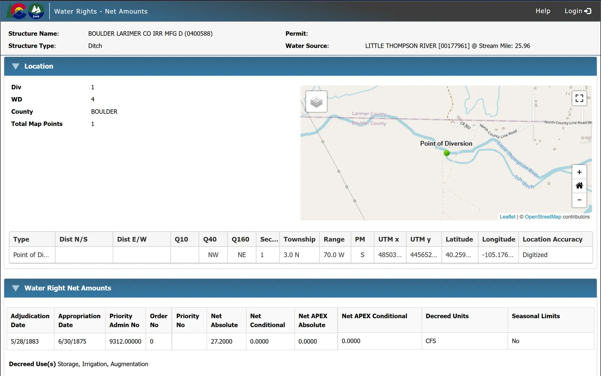
Task: Toggle map fullscreen view
Action: coord(579,98)
